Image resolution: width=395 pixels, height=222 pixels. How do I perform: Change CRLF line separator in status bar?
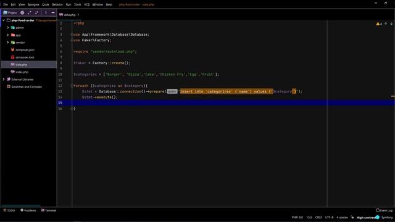coord(318,218)
